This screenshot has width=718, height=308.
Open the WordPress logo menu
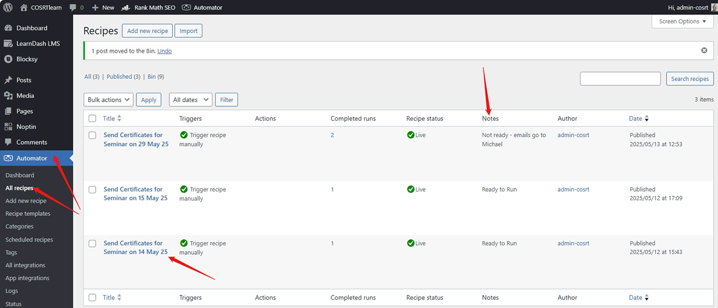point(8,7)
